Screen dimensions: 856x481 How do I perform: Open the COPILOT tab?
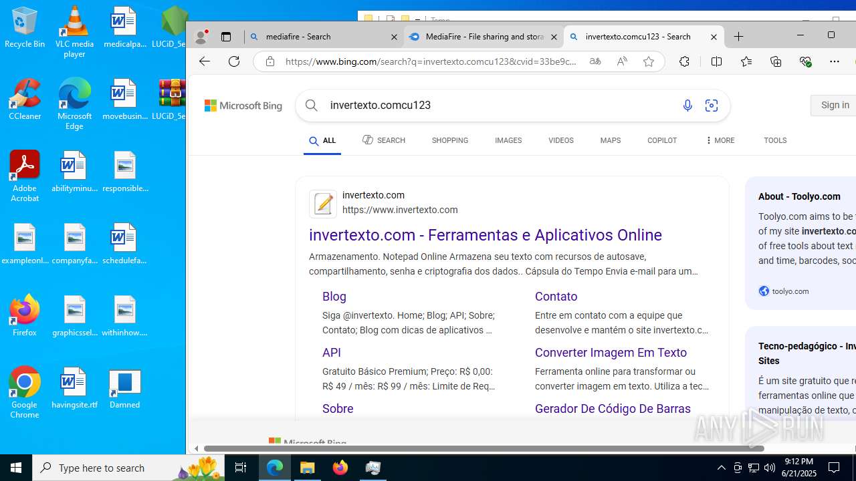point(662,140)
